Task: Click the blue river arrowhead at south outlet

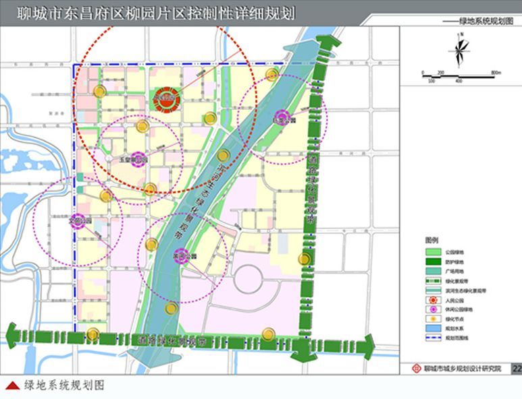Action: 154,358
